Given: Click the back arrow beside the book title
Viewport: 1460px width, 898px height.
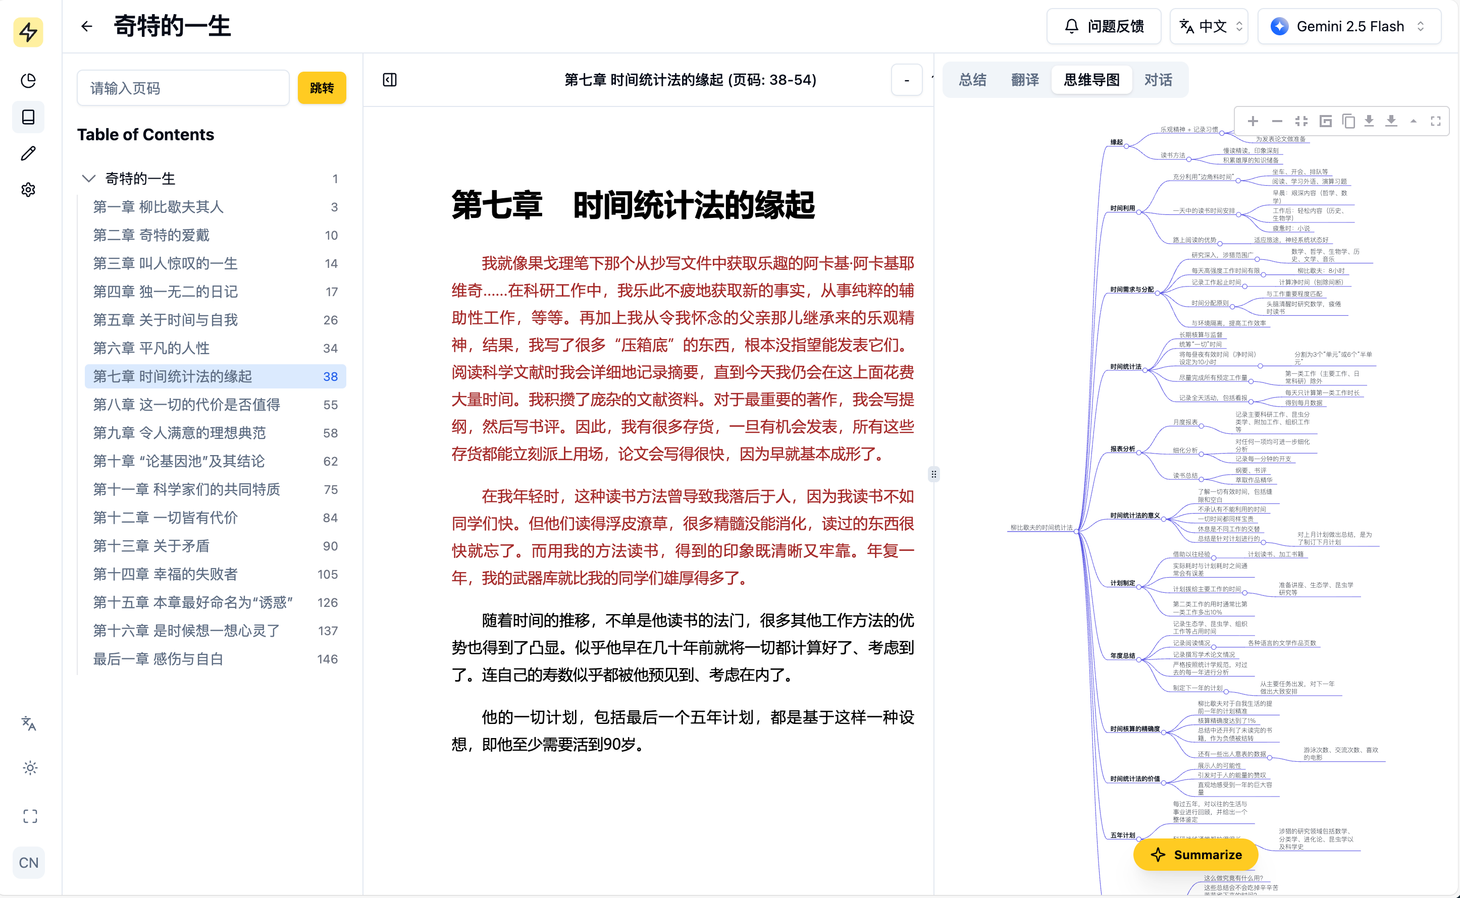Looking at the screenshot, I should (x=87, y=26).
